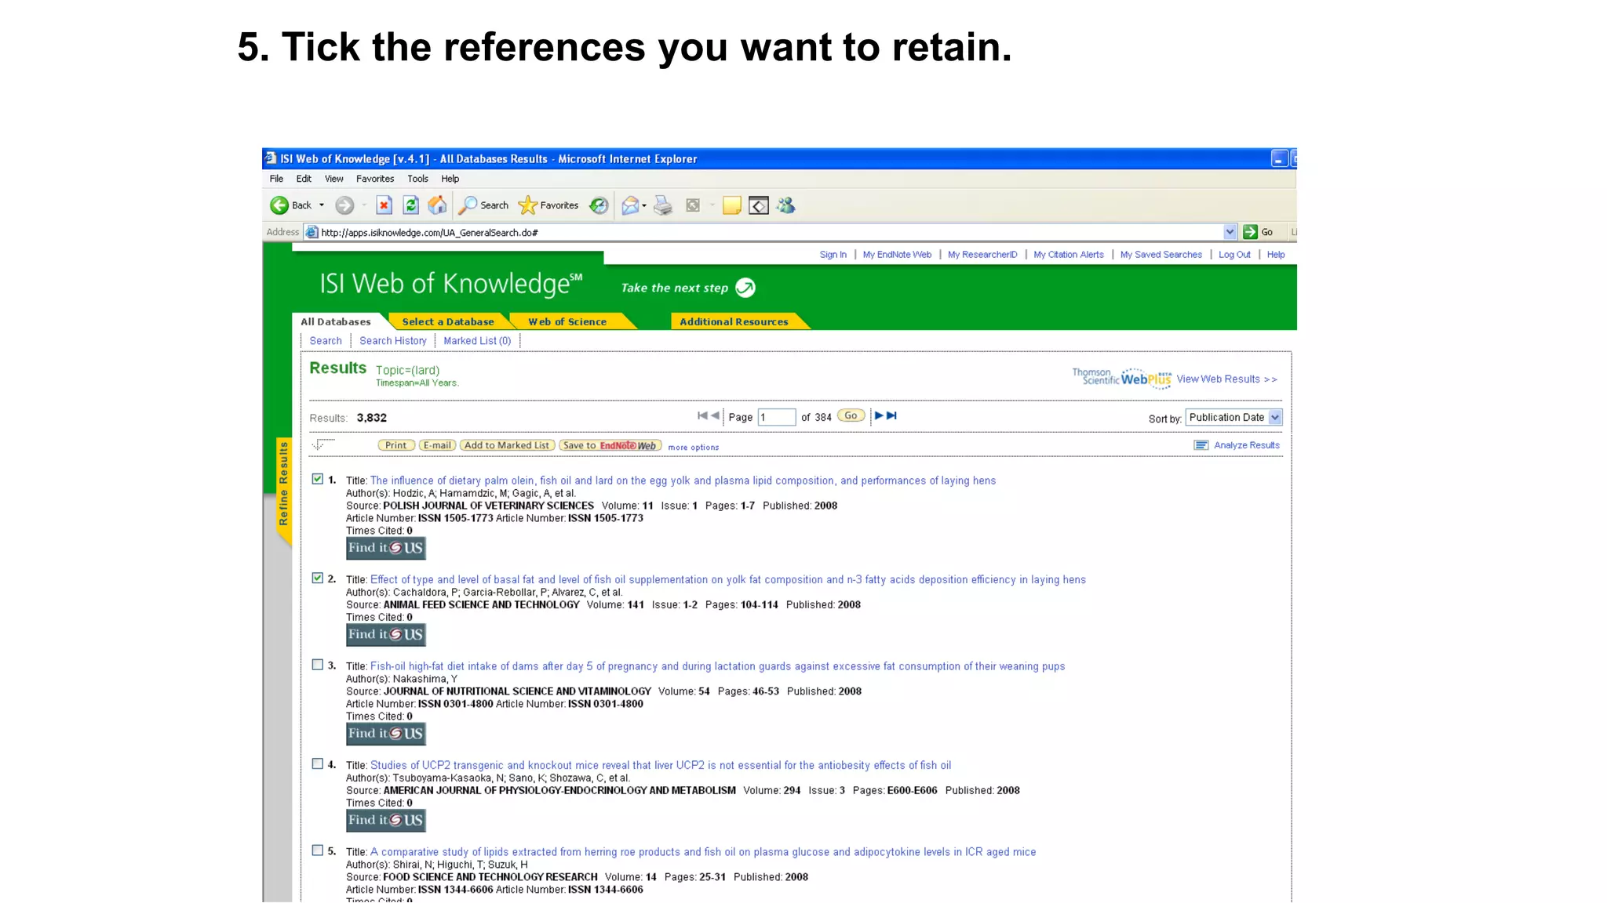
Task: Click the Home icon in toolbar
Action: click(438, 205)
